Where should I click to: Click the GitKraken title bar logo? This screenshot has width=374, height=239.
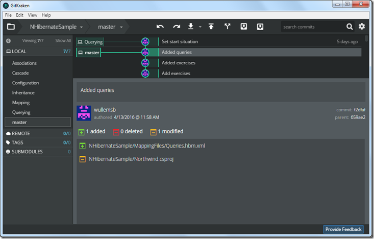click(x=6, y=5)
